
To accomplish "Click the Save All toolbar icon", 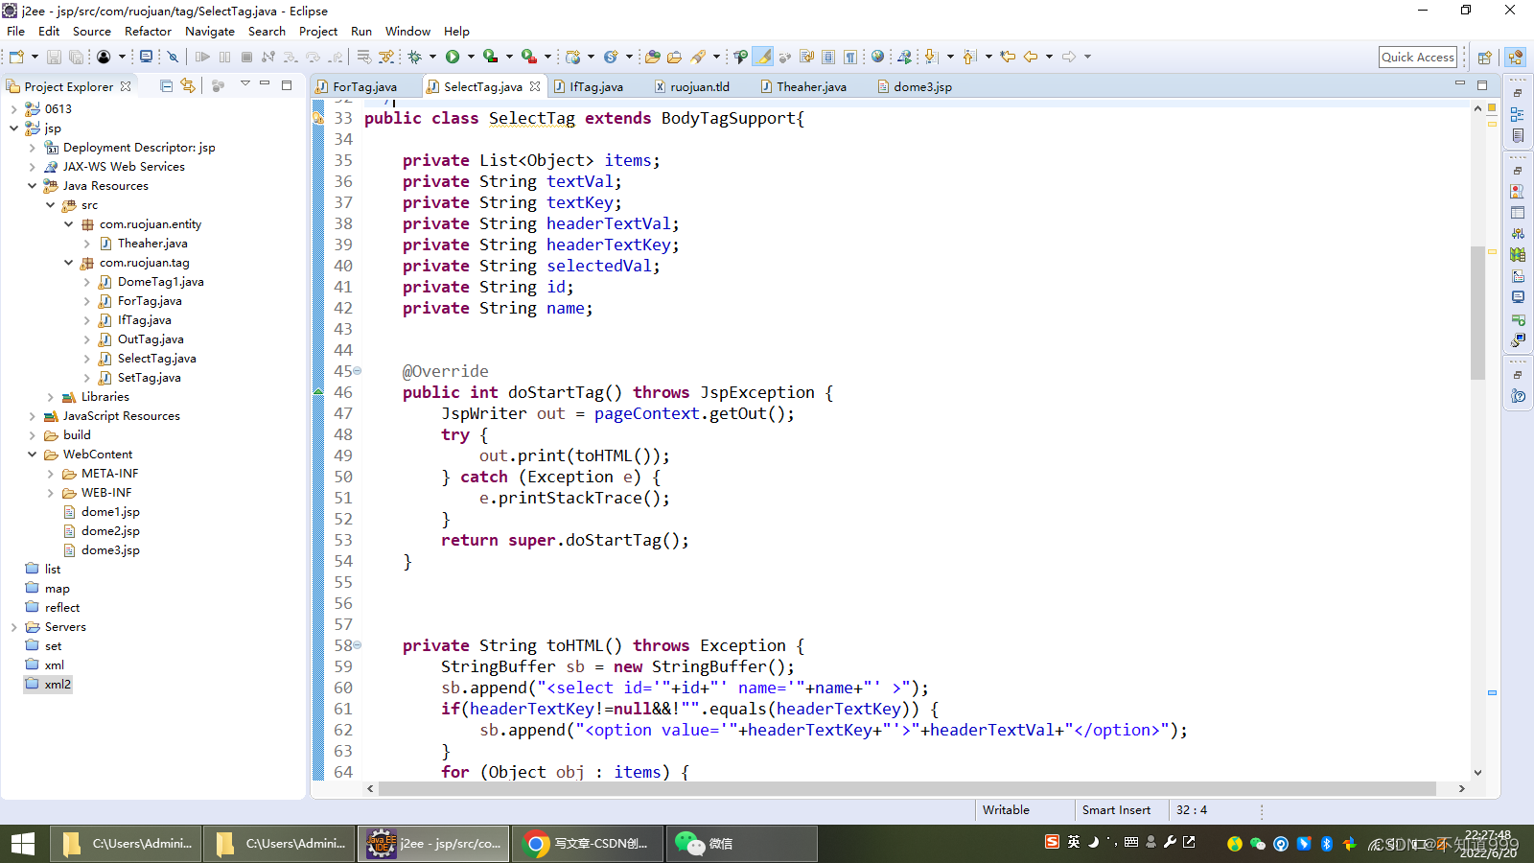I will 75,57.
